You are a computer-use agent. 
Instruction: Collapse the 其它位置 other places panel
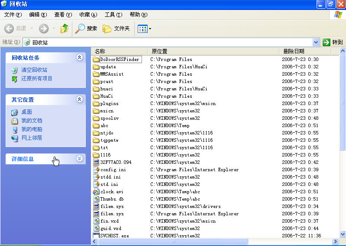point(79,99)
